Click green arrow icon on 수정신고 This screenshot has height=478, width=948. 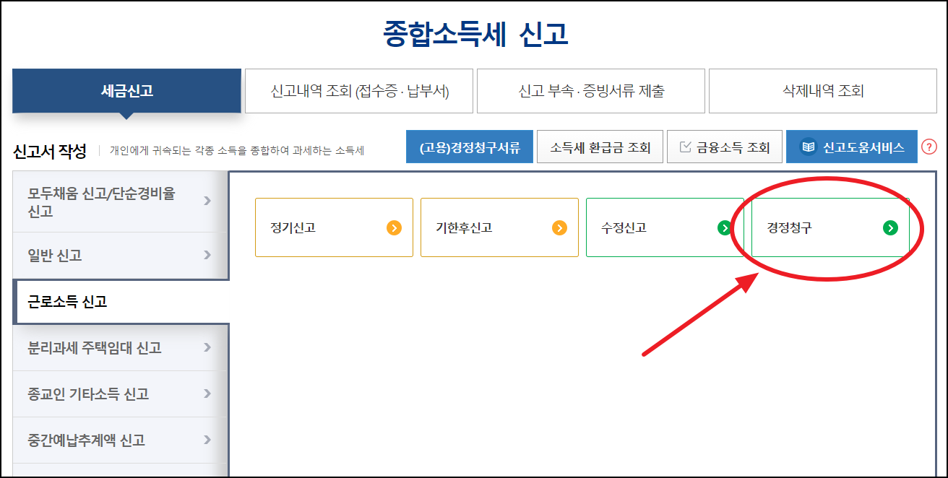pyautogui.click(x=724, y=228)
